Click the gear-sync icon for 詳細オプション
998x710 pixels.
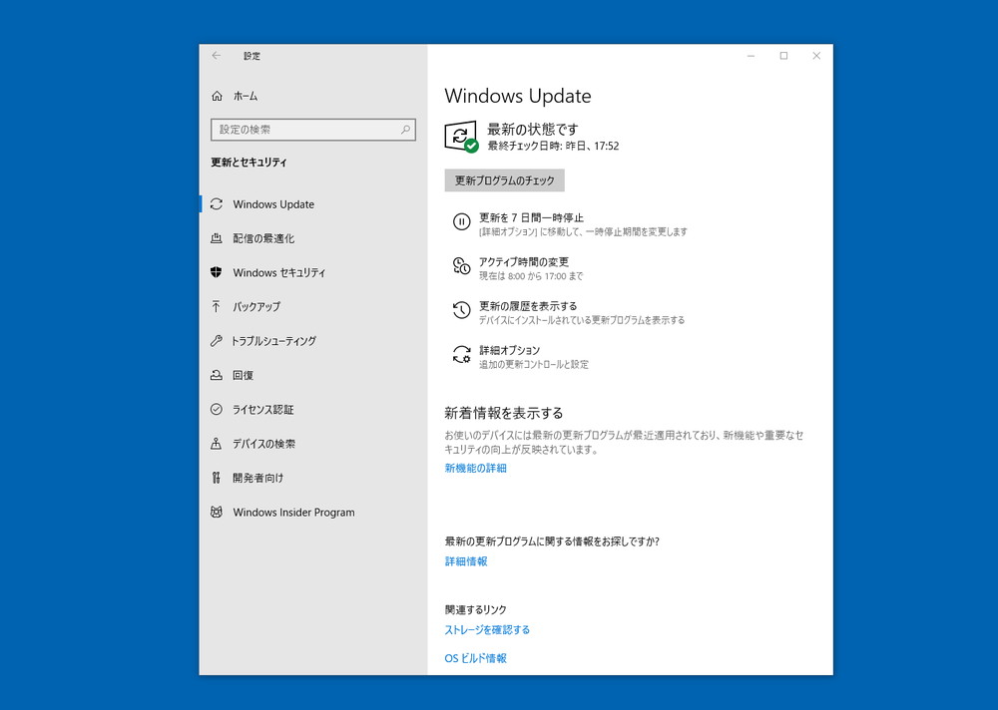tap(461, 355)
